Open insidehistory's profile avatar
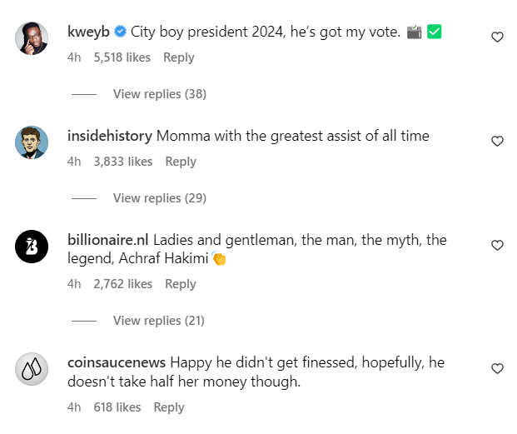The height and width of the screenshot is (434, 517). [37, 142]
